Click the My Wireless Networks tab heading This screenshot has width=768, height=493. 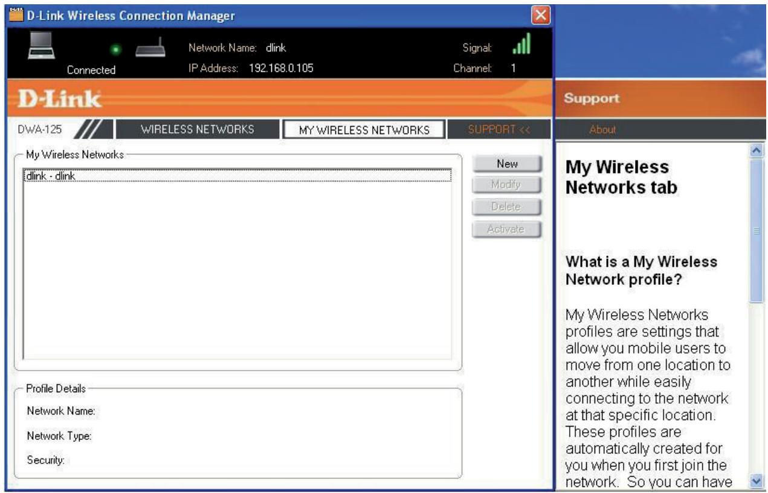coord(622,177)
